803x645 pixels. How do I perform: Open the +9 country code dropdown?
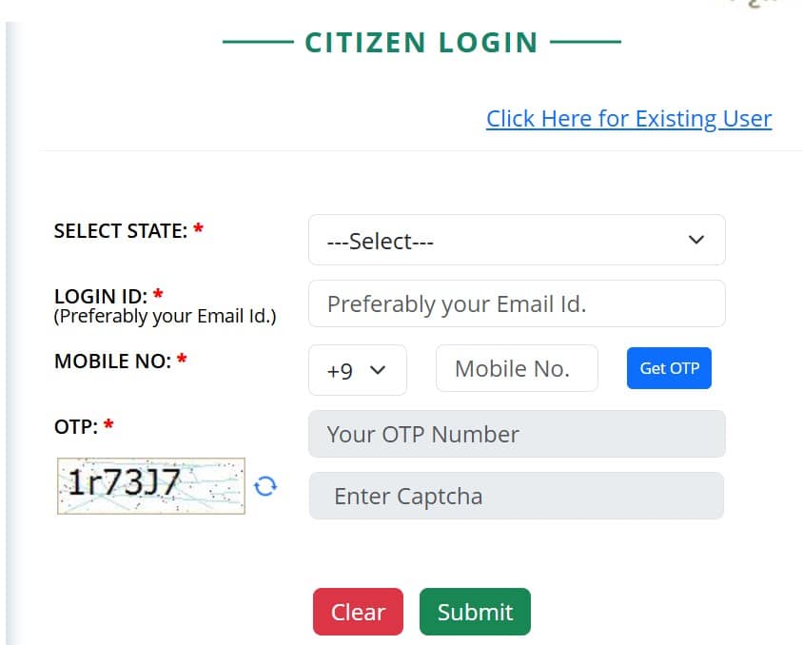pos(357,369)
